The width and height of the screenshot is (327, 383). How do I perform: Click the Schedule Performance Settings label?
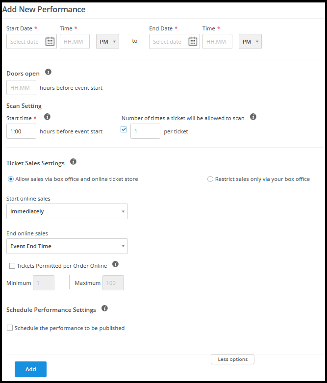pos(51,310)
